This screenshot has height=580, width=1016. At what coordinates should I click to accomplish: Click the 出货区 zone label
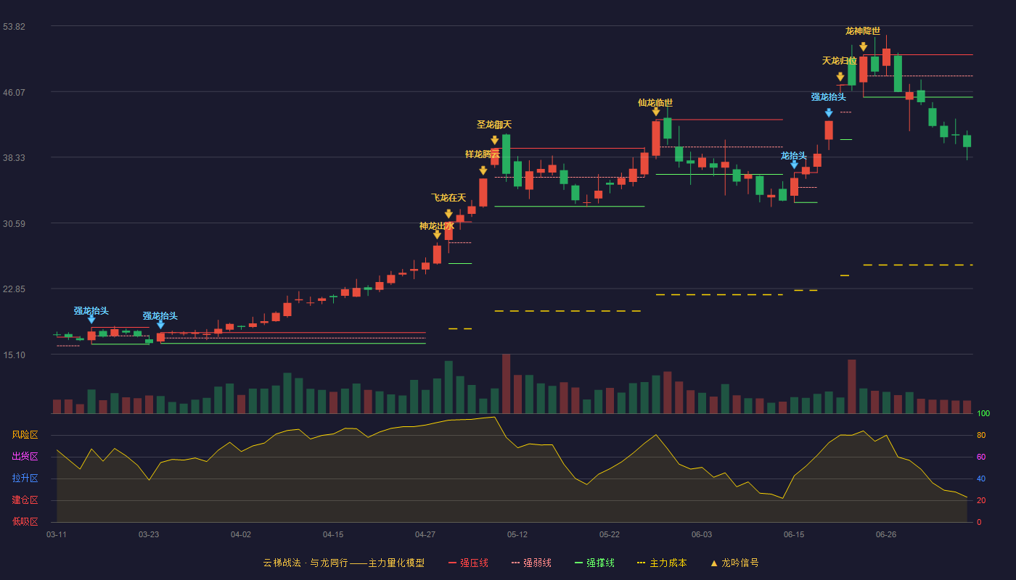point(25,457)
